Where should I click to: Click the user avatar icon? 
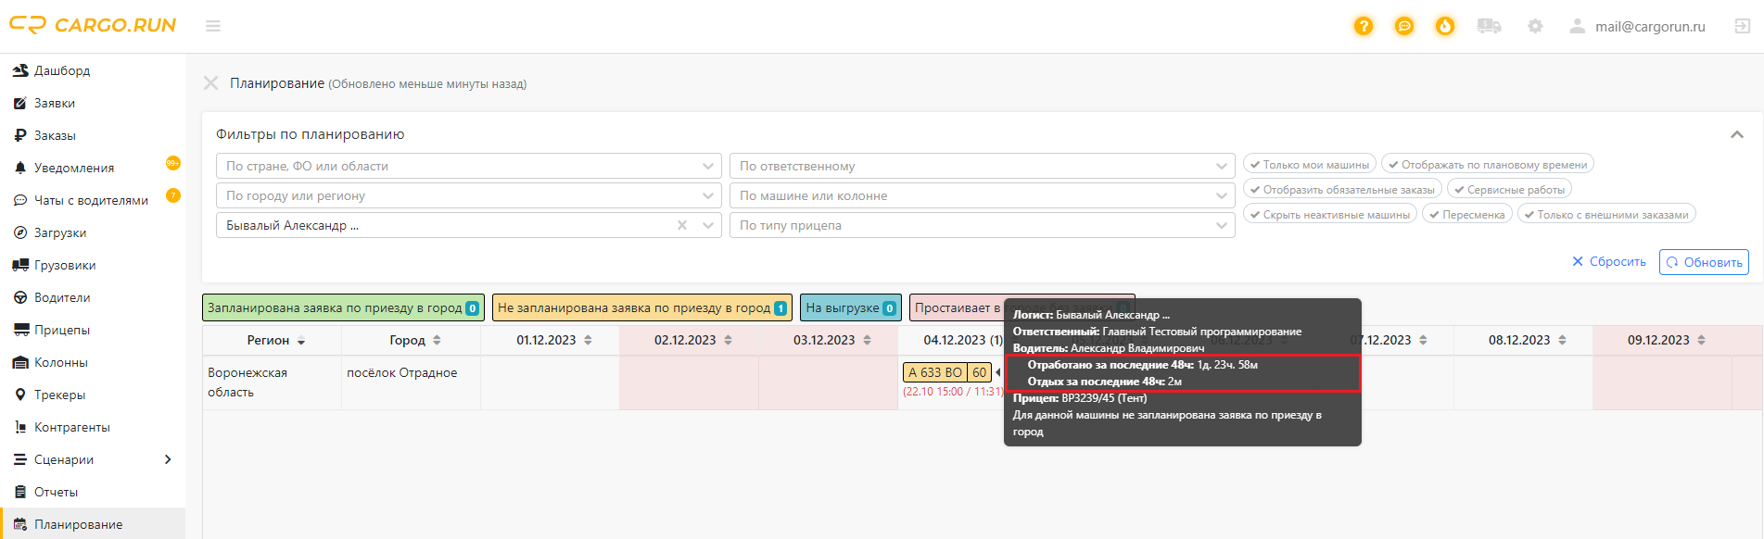[1577, 26]
